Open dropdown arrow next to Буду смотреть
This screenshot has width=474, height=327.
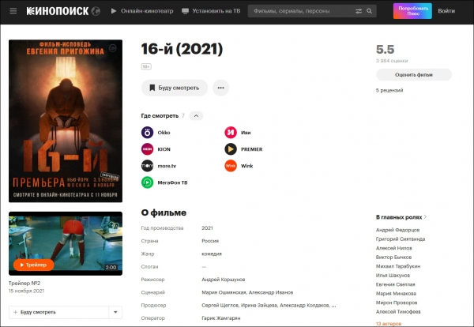pos(115,312)
